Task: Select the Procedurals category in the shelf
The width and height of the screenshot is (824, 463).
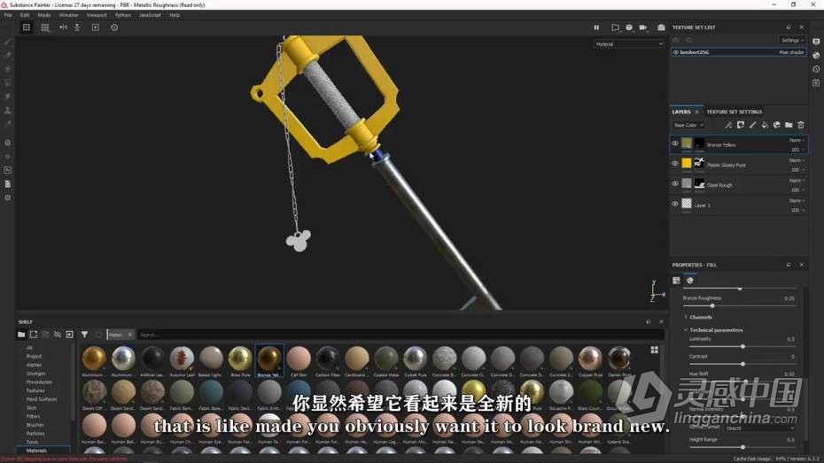Action: 39,382
